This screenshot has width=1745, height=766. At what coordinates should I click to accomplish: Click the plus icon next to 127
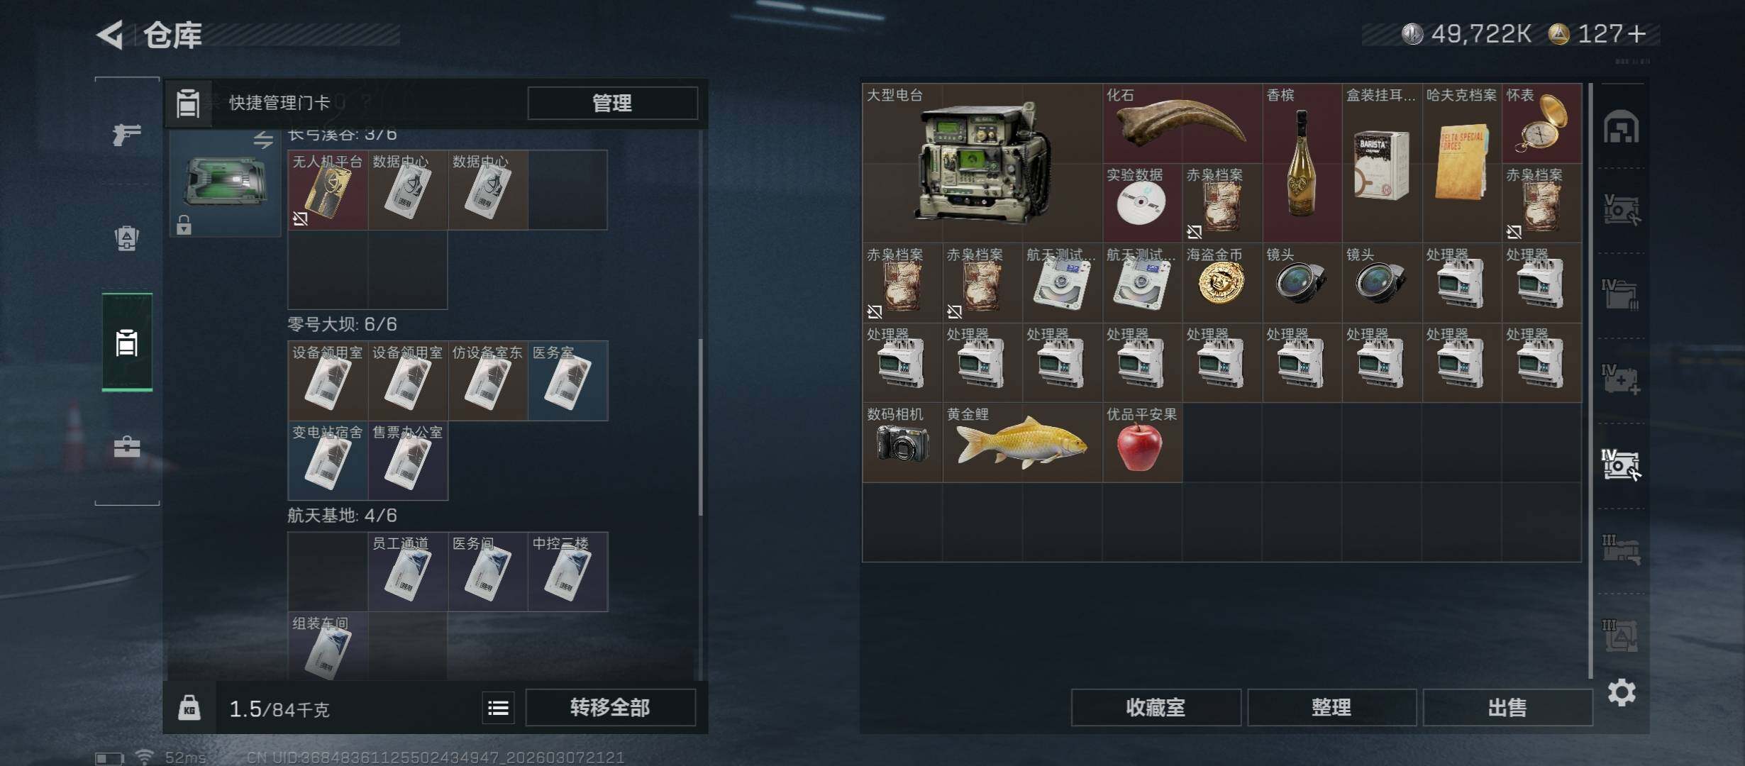1636,33
